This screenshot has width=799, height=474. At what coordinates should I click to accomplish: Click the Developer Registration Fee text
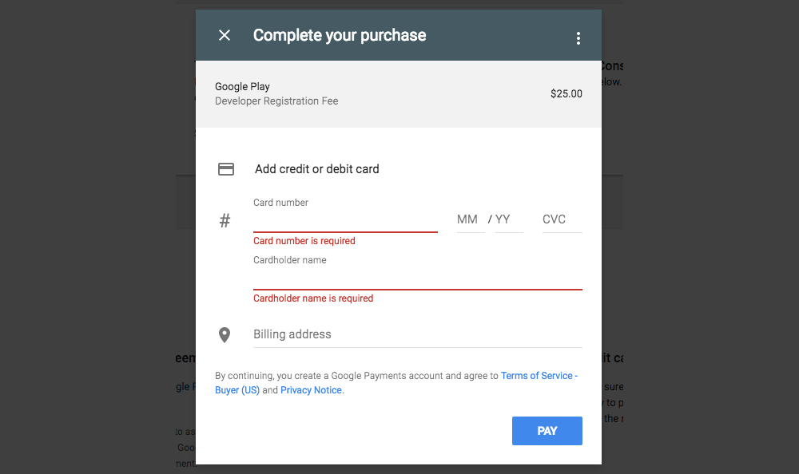276,101
